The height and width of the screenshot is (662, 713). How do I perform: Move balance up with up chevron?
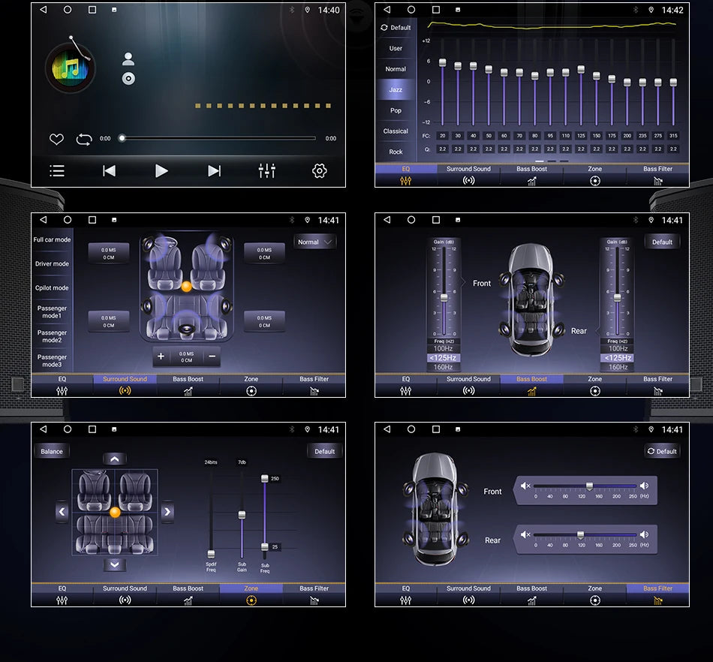[115, 459]
